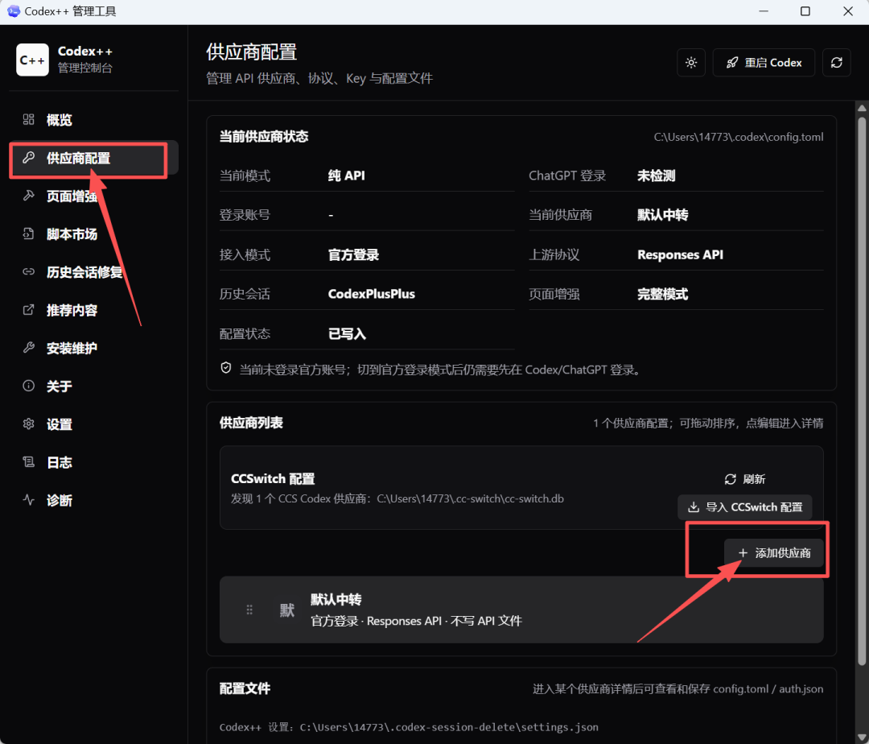
Task: Open 历史会话修复 page
Action: (x=93, y=271)
